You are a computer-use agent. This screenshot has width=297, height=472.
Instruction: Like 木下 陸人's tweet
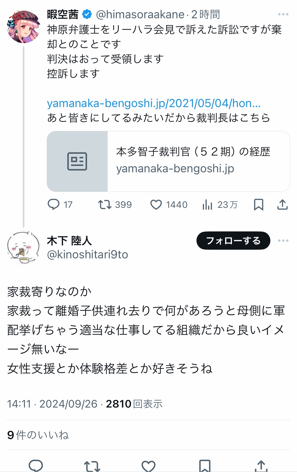148,466
